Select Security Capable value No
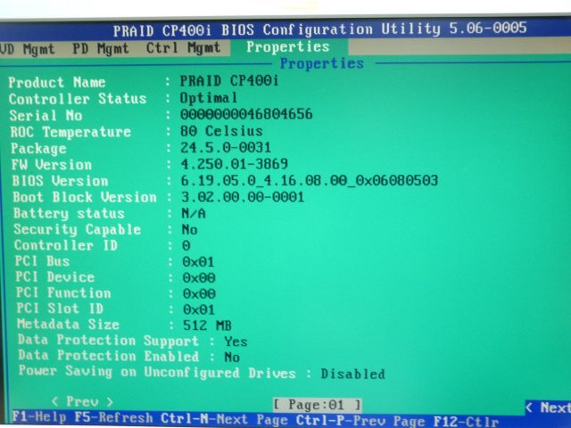The image size is (571, 428). (x=189, y=230)
